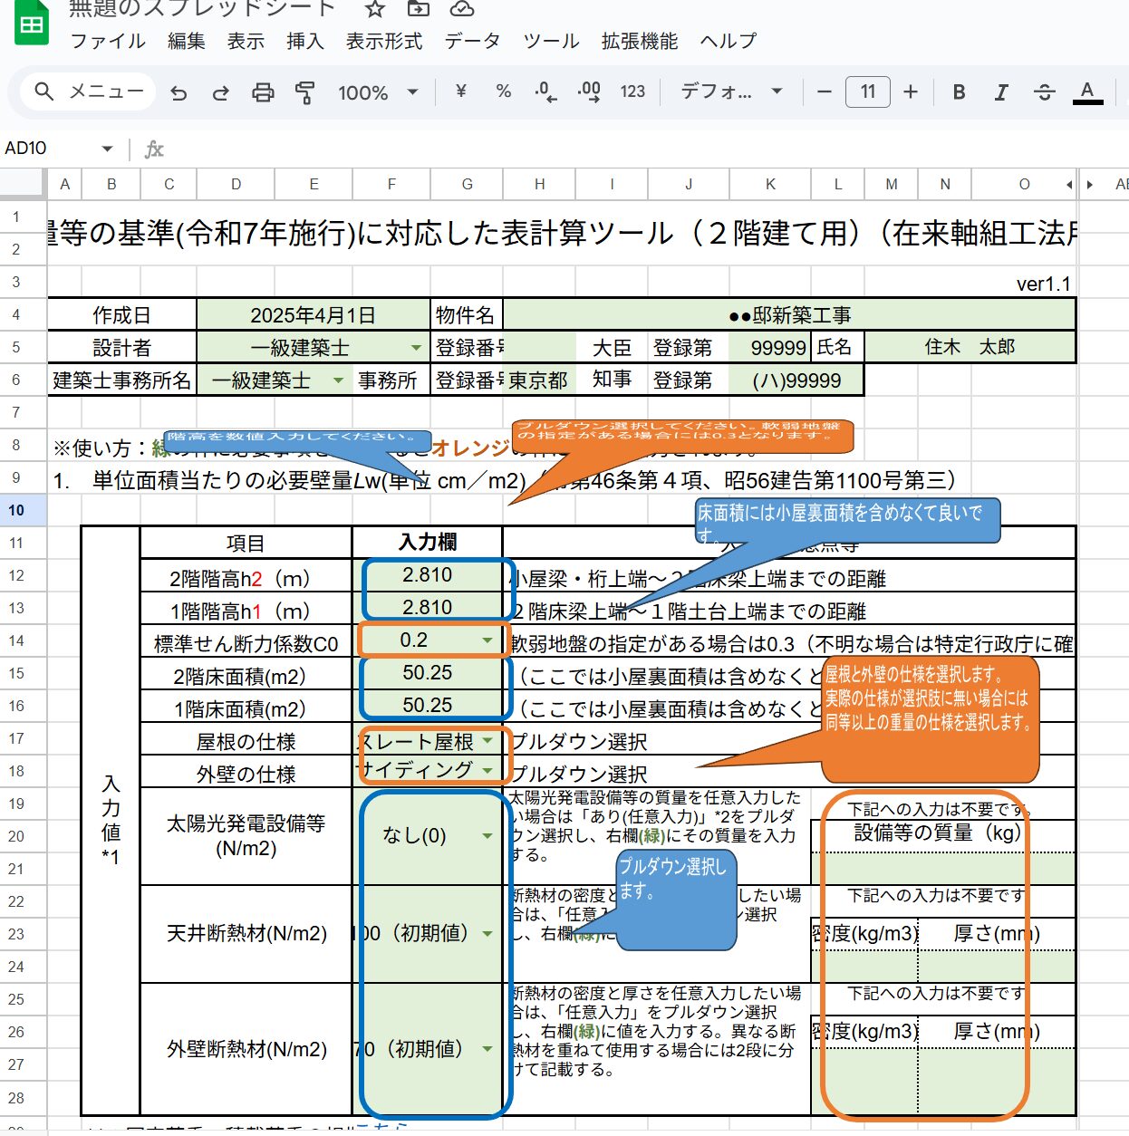
Task: Open 外壁断熱材 初期値 dropdown
Action: click(487, 1049)
